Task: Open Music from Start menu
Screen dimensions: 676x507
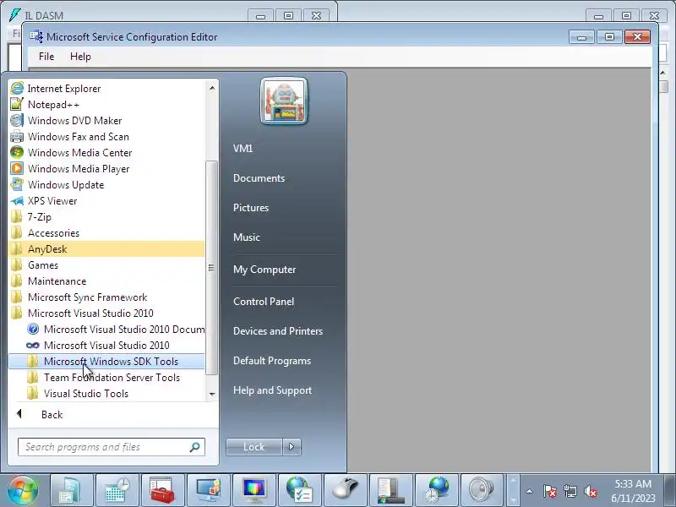Action: (x=247, y=237)
